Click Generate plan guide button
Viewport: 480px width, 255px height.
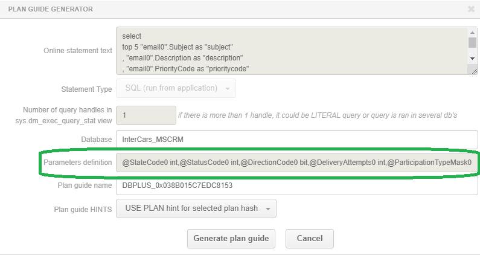click(x=231, y=239)
